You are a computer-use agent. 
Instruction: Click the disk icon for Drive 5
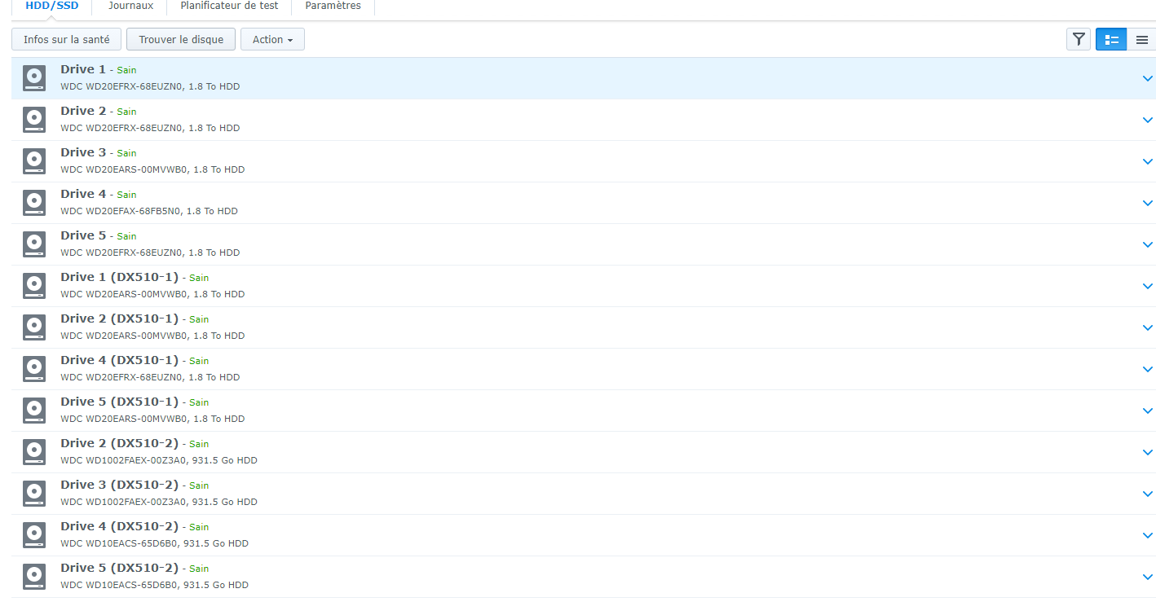(x=34, y=244)
